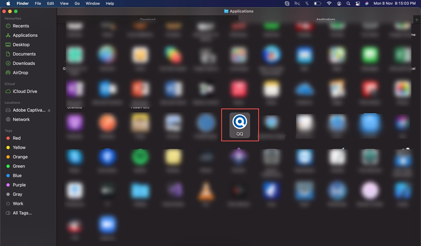Open the File menu
Screen dimensions: 421x246
(38, 3)
